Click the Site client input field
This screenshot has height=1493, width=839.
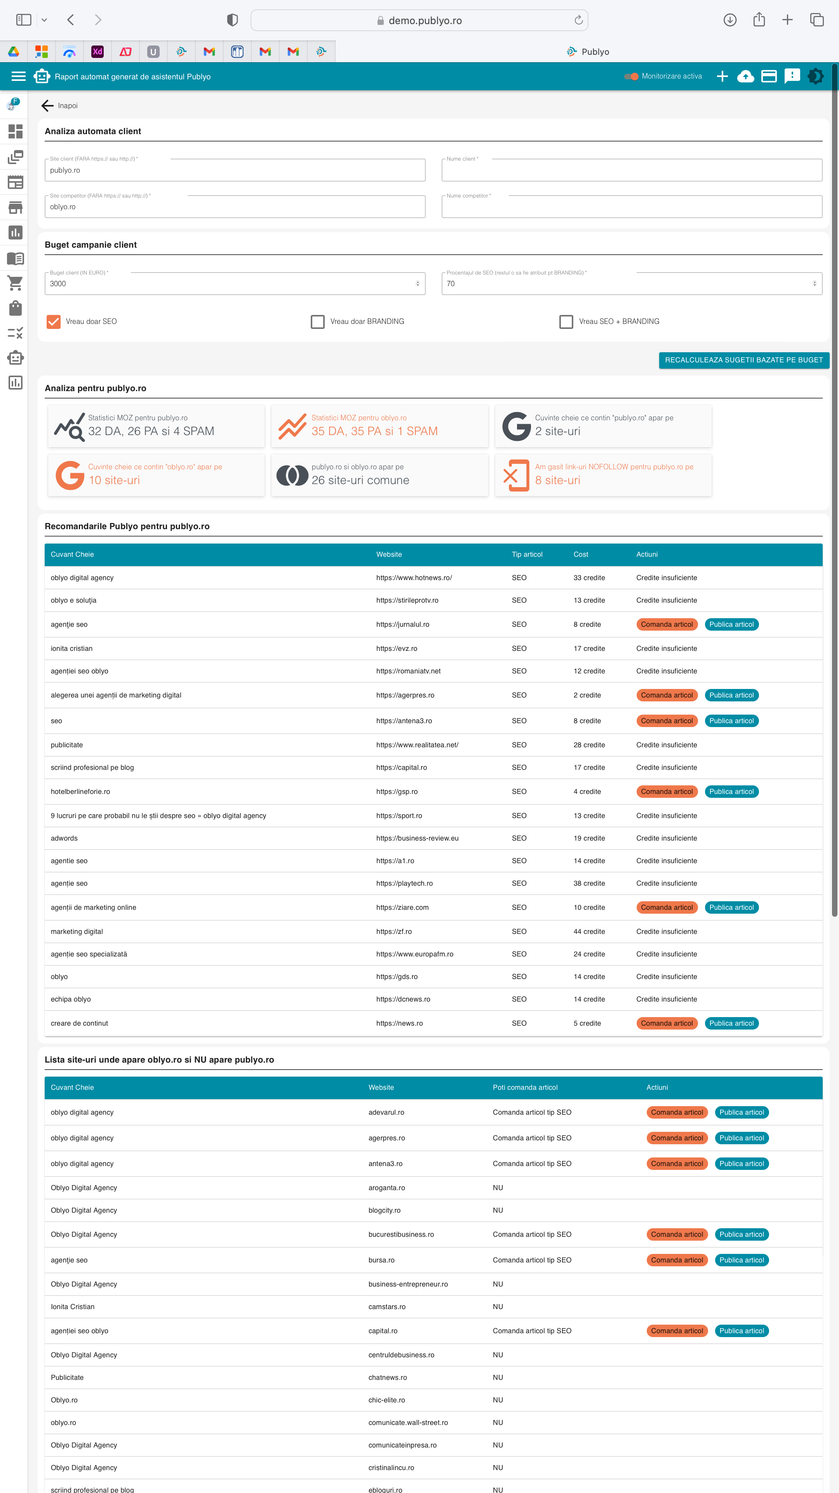click(x=235, y=170)
